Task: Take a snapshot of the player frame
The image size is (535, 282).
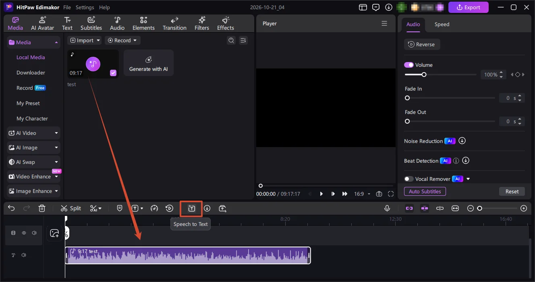Action: (379, 194)
